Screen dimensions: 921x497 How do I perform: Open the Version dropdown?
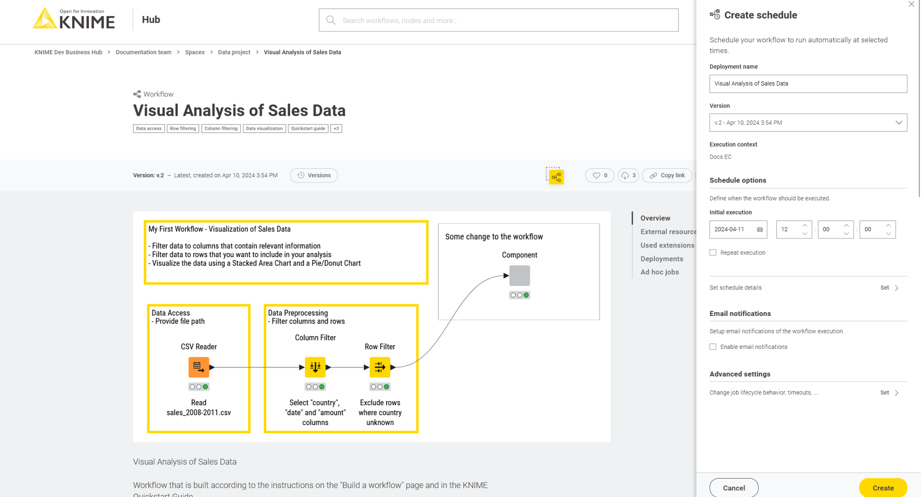[x=808, y=123]
